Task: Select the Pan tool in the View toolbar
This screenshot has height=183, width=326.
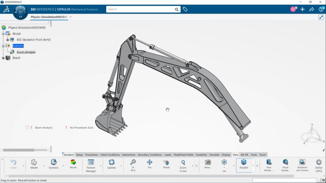Action: coord(149,164)
